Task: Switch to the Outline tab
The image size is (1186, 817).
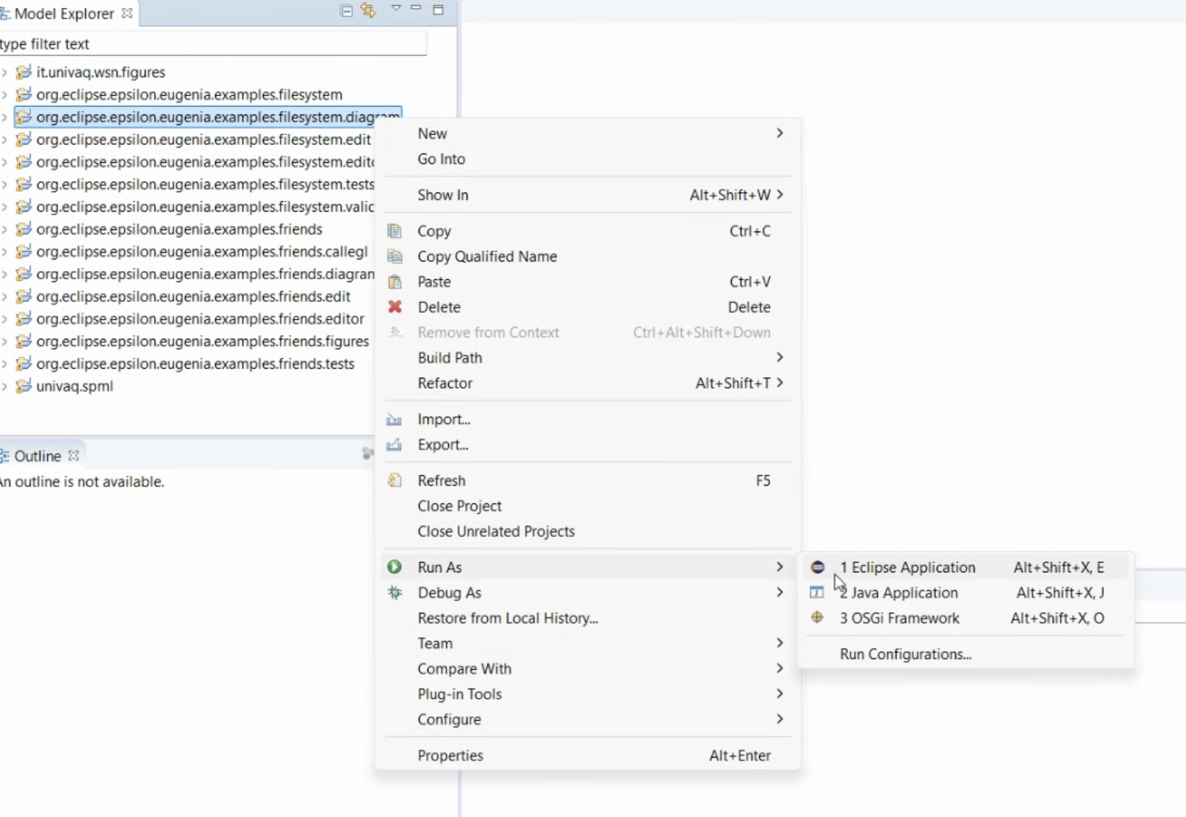Action: click(x=38, y=456)
